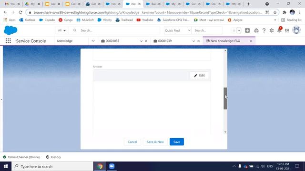Close the New Knowledge: FAQ tab
Image resolution: width=305 pixels, height=171 pixels.
pos(251,41)
